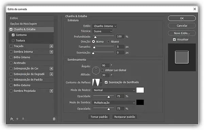The image size is (204, 130).
Task: Select the Acima direction radio button
Action: click(x=93, y=41)
